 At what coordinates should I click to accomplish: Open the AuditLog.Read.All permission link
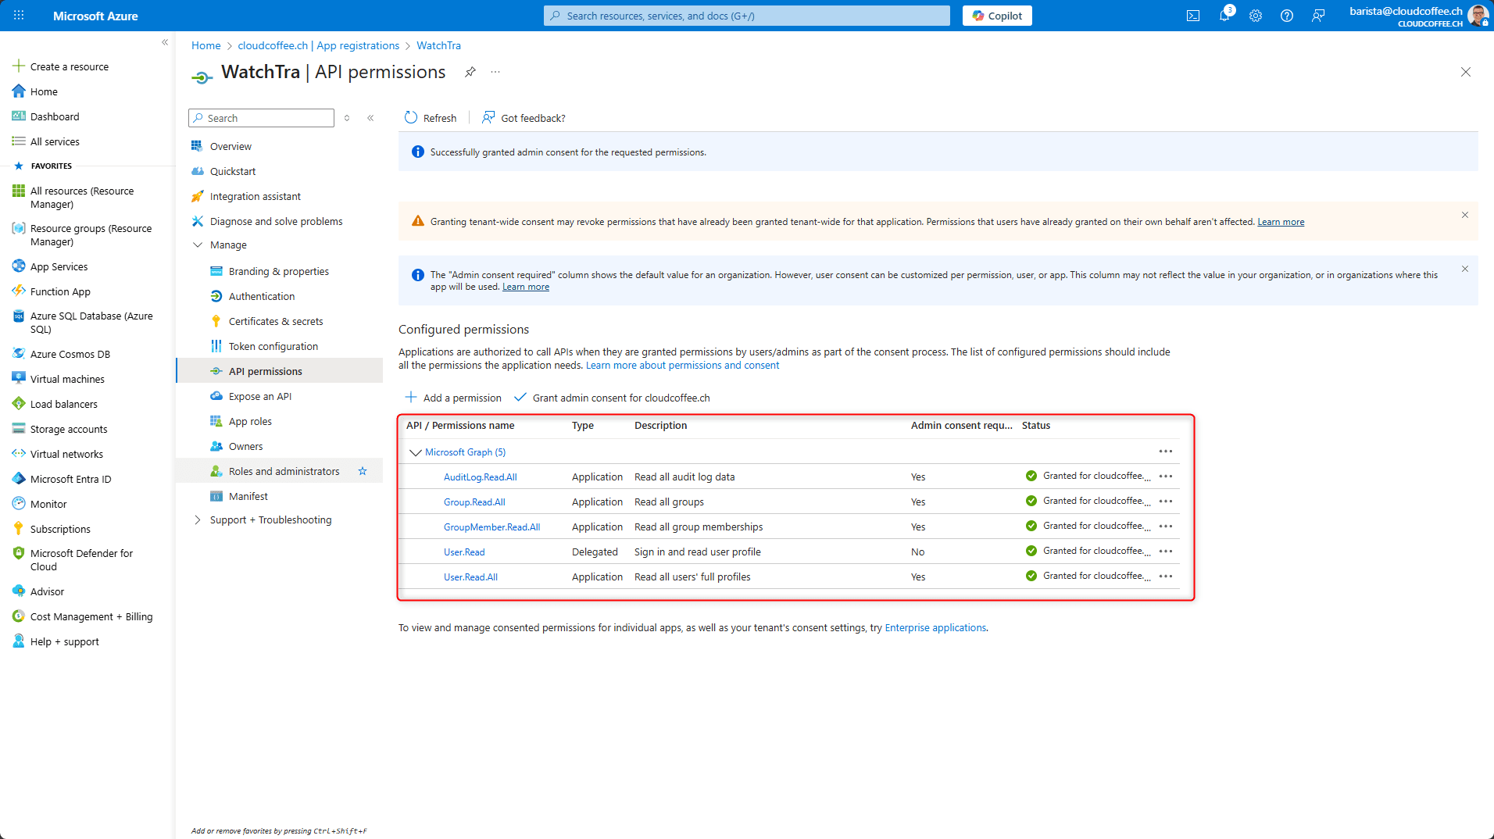tap(480, 477)
